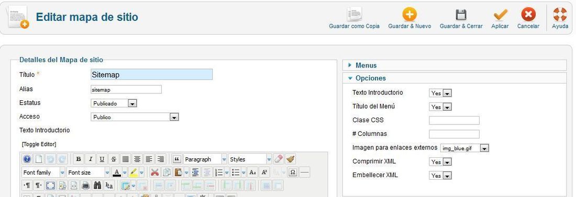Open the find and replace icon
Image resolution: width=576 pixels, height=197 pixels.
point(109,186)
